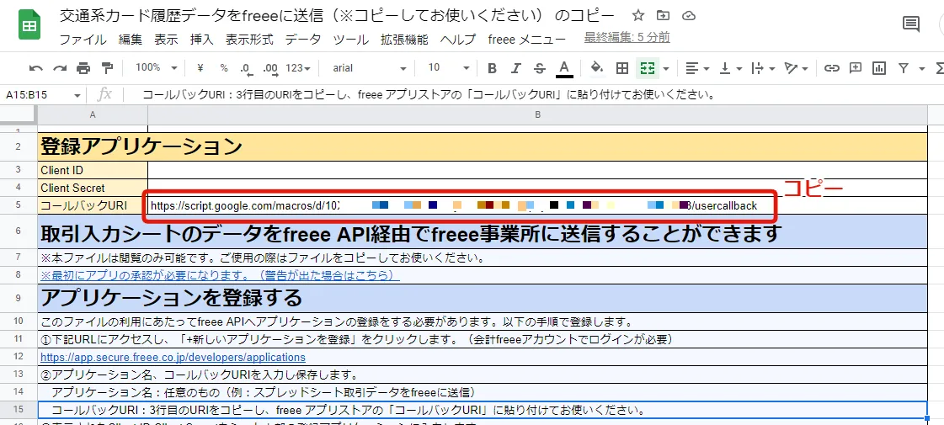Select the usercallback URI cell
The width and height of the screenshot is (944, 425).
(x=537, y=205)
